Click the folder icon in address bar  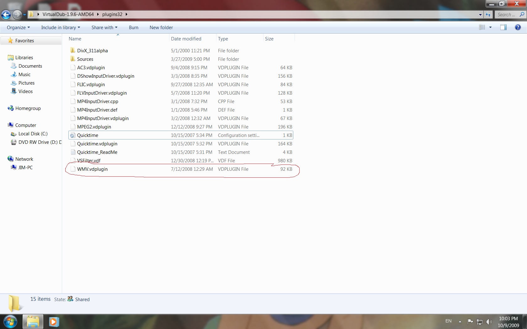click(31, 14)
